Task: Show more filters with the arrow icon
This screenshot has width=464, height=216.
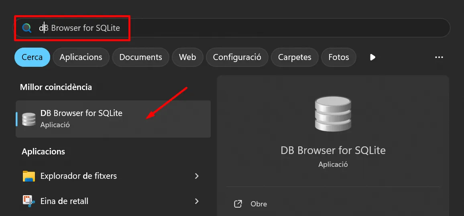Action: click(x=372, y=57)
